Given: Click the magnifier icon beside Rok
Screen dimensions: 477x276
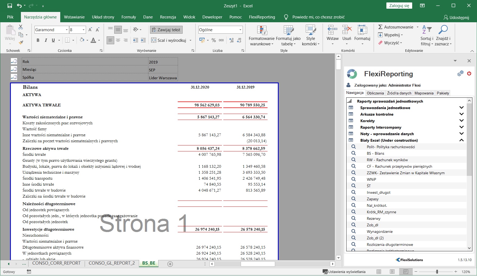Looking at the screenshot, I should pos(14,62).
